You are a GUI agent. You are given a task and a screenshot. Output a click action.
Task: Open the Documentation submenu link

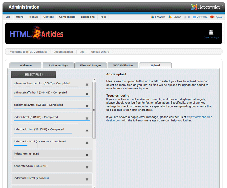click(63, 52)
